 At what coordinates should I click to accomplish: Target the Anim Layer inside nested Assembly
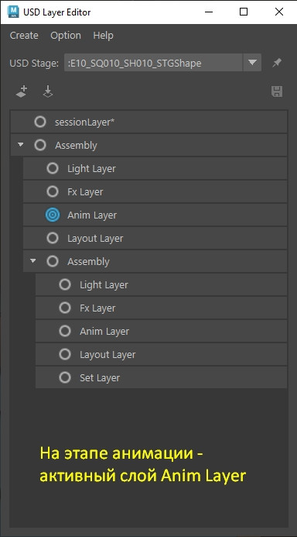coord(65,331)
